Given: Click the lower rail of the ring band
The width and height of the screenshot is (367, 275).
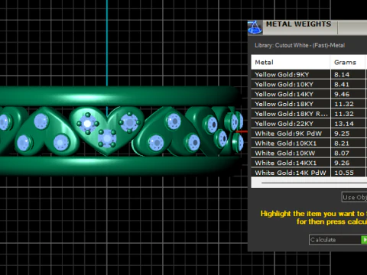Looking at the screenshot, I should (x=120, y=166).
